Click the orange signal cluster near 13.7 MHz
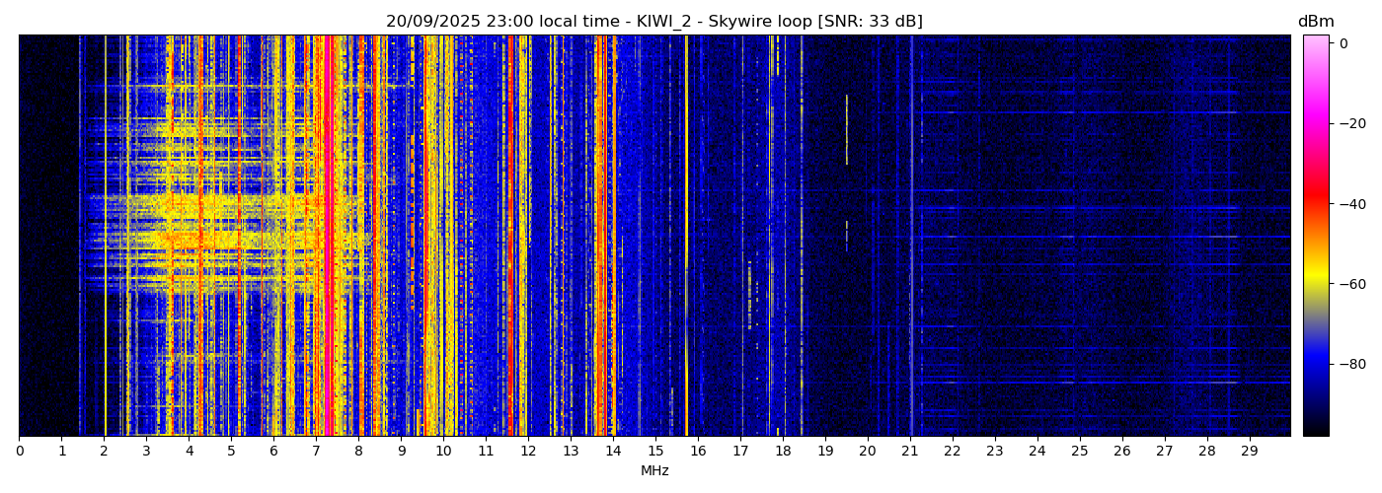Image resolution: width=1382 pixels, height=493 pixels. [x=600, y=237]
